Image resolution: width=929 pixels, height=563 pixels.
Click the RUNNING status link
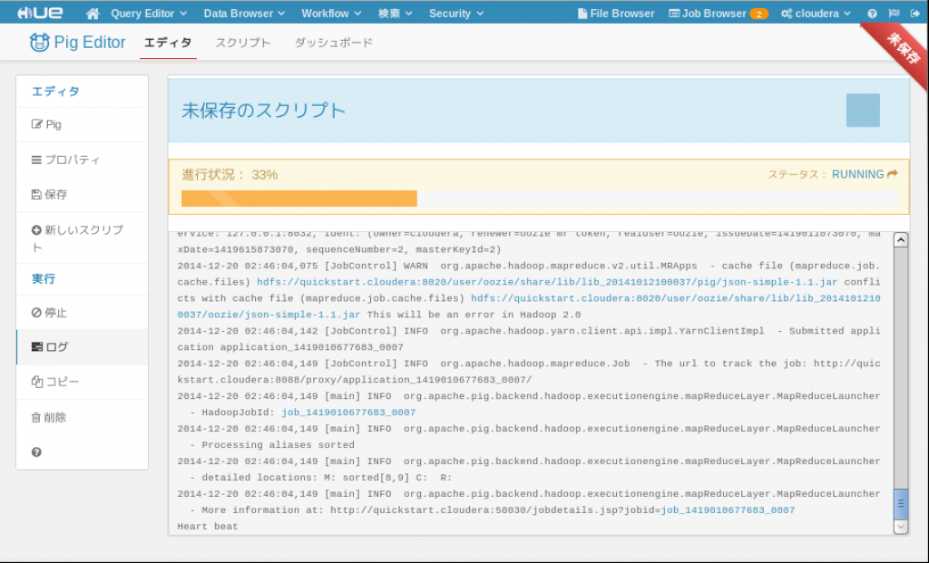[x=858, y=174]
